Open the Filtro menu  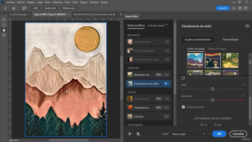click(x=67, y=2)
